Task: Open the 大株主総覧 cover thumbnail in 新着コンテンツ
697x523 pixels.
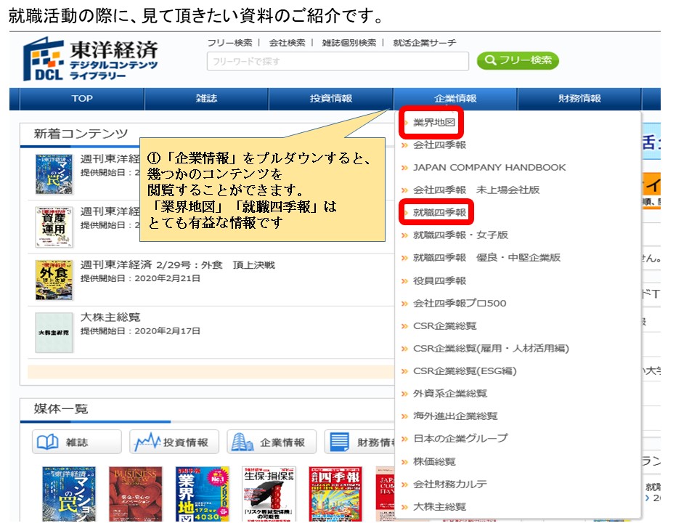Action: click(x=54, y=333)
